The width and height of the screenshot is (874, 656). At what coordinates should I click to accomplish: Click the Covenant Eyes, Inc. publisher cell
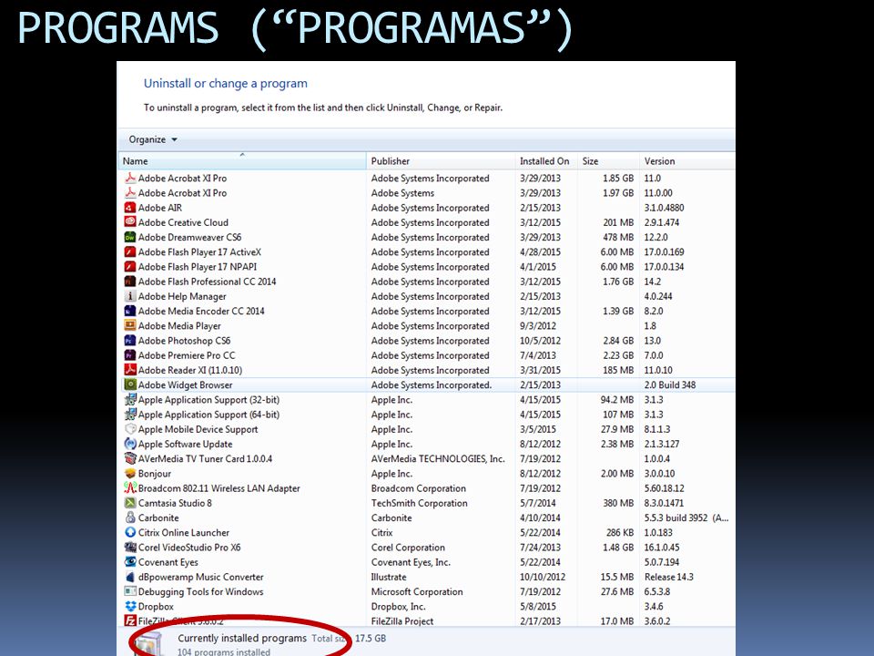coord(411,562)
